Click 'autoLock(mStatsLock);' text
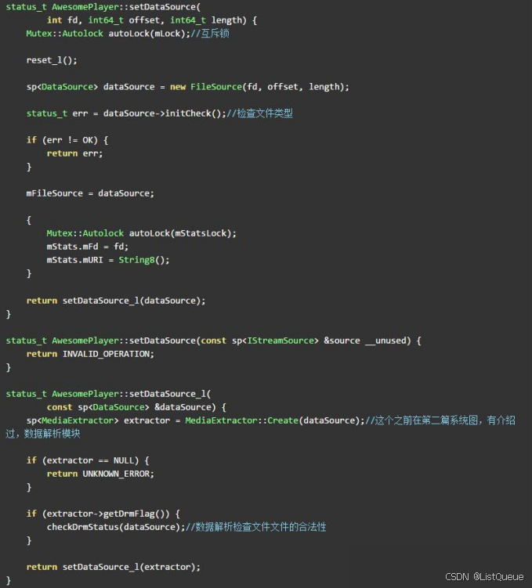 [x=183, y=233]
